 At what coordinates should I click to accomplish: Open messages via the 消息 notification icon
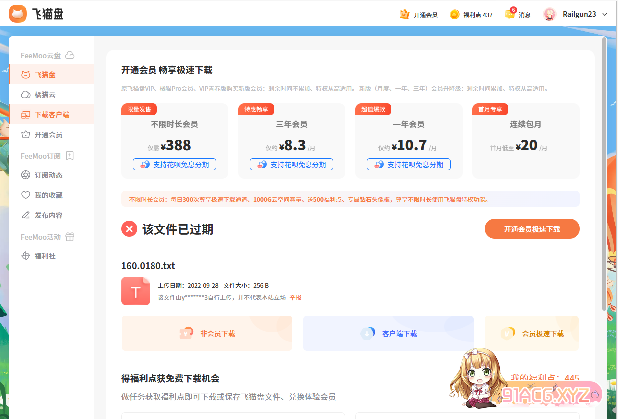[510, 14]
